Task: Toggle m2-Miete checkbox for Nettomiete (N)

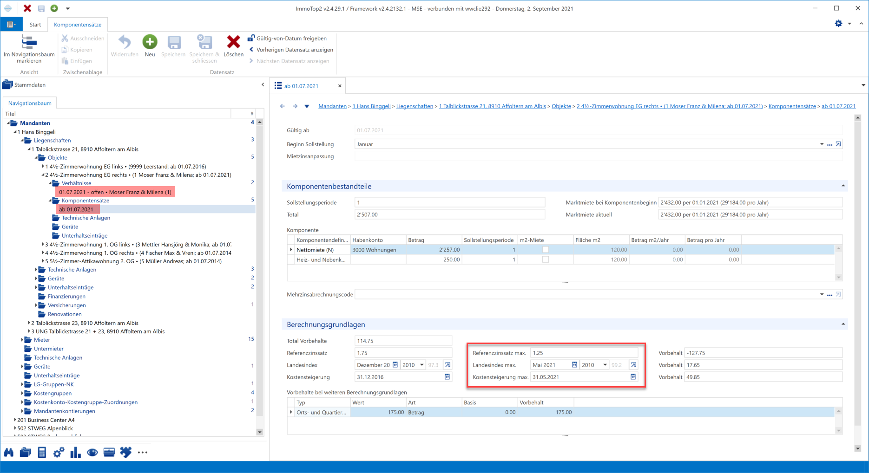Action: click(x=546, y=250)
